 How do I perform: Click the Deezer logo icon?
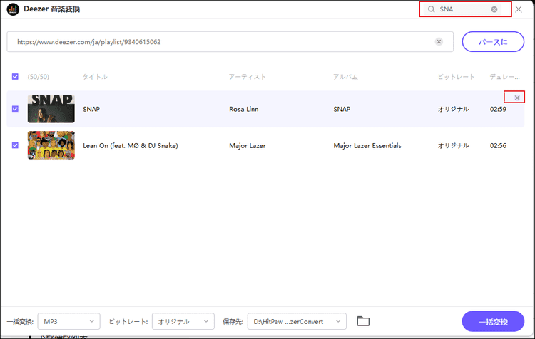click(x=13, y=9)
